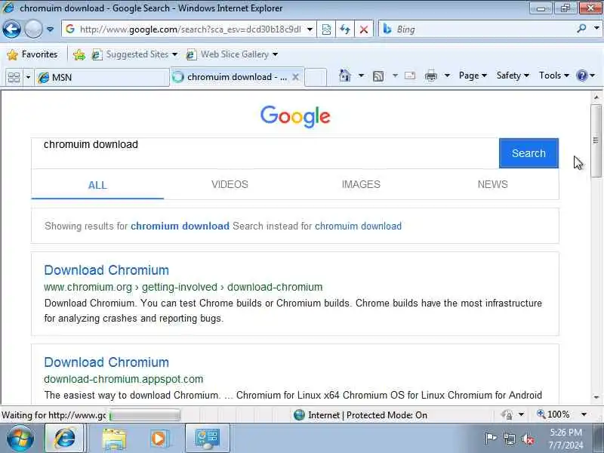Switch to VIDEOS results tab

(230, 184)
